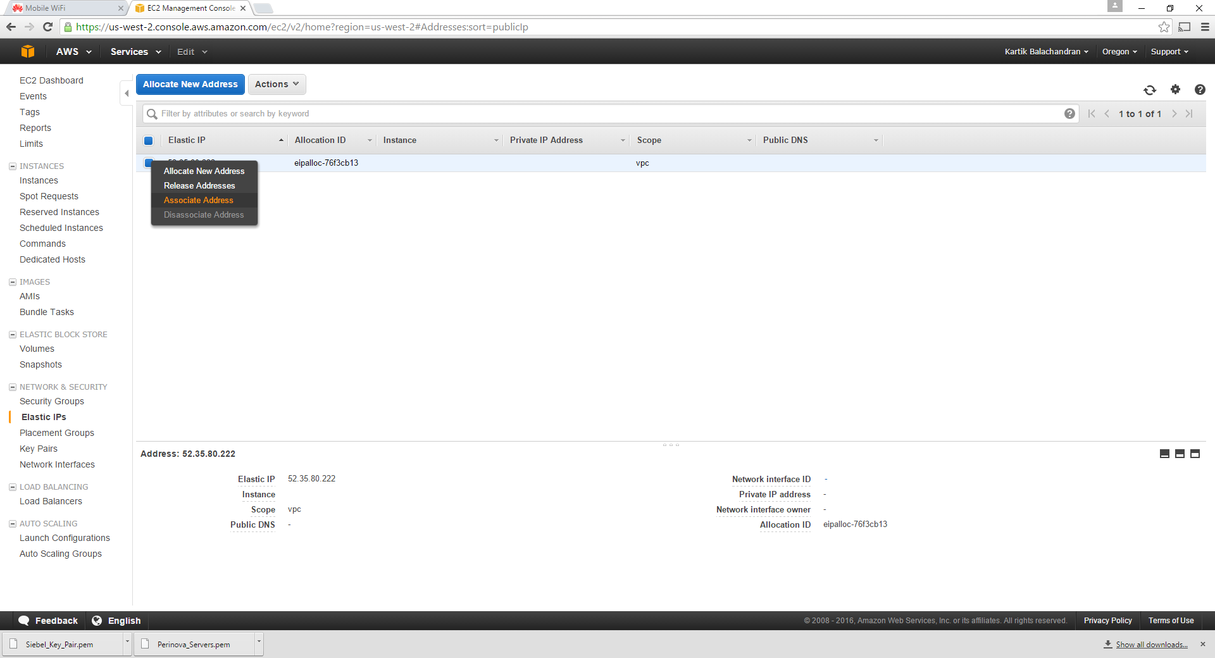Open Instances in the sidebar
The image size is (1215, 658).
(39, 180)
